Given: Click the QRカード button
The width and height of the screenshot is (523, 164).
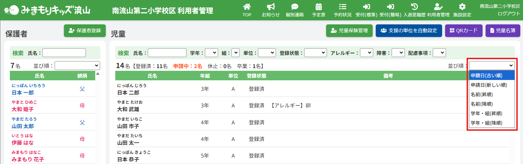Looking at the screenshot, I should [x=464, y=30].
